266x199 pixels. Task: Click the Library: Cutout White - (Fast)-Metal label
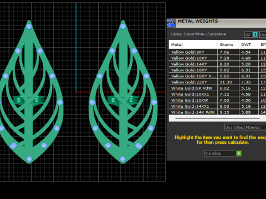(198, 34)
